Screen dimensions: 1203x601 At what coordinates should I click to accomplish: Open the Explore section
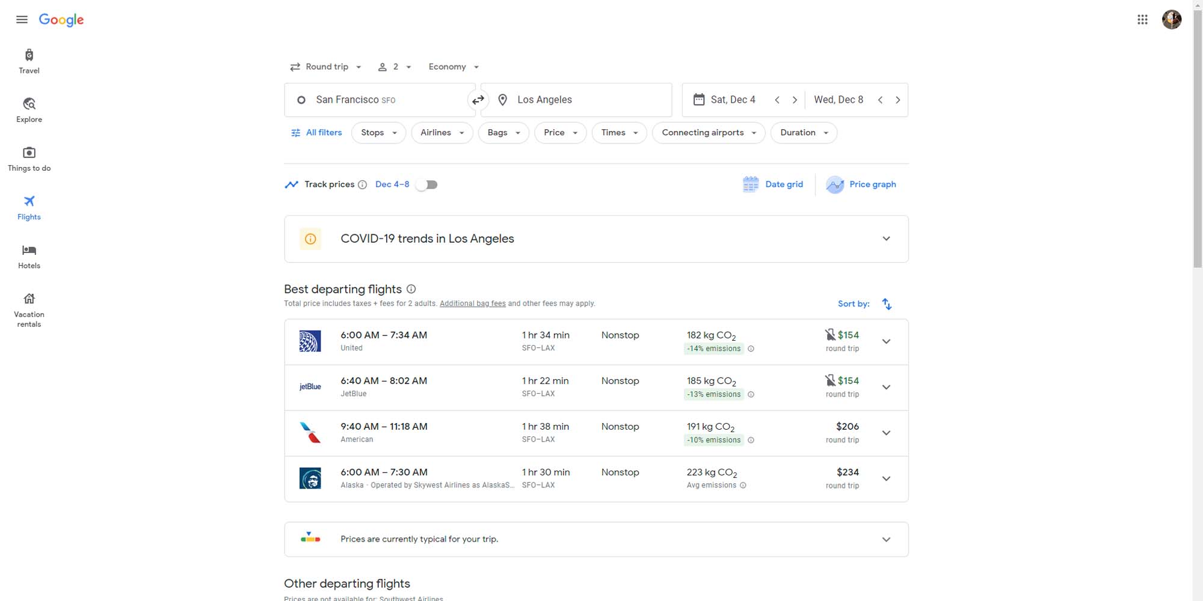28,110
